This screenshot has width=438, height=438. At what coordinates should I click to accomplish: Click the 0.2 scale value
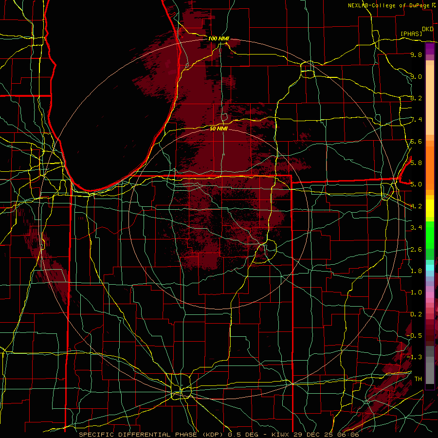tap(416, 314)
